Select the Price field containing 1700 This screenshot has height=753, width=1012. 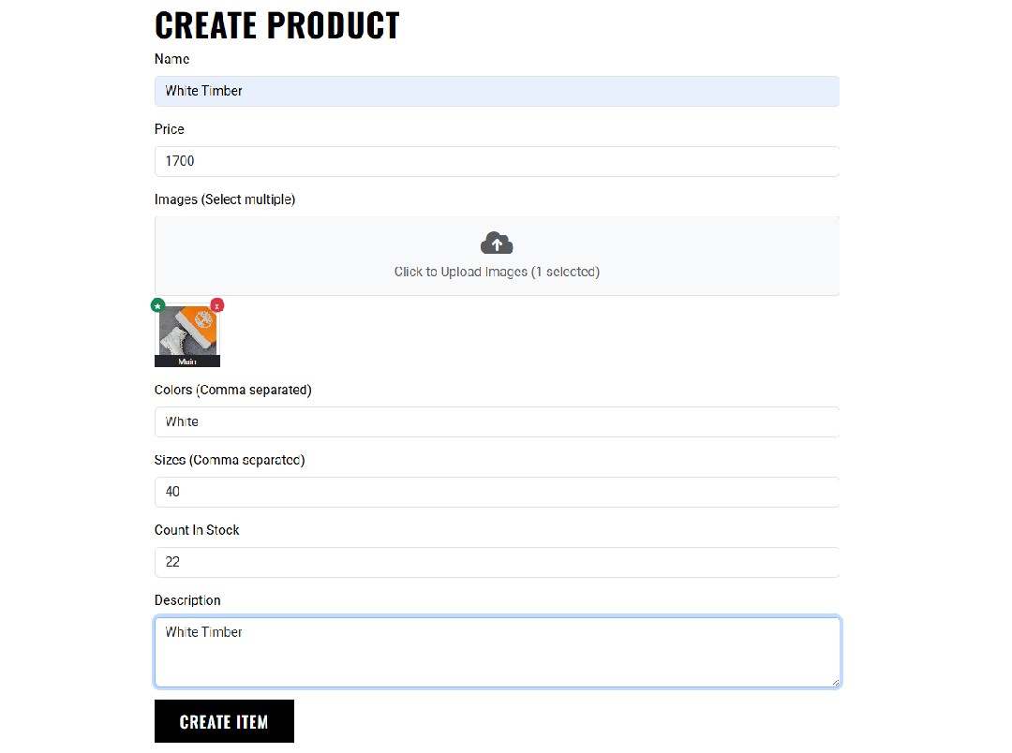pyautogui.click(x=496, y=161)
